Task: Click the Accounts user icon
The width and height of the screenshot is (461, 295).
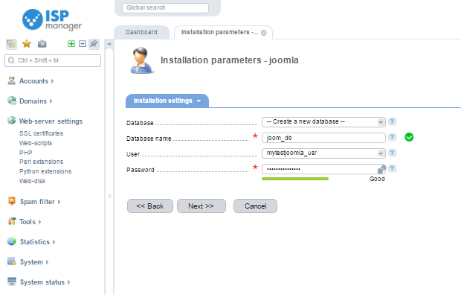Action: click(11, 80)
